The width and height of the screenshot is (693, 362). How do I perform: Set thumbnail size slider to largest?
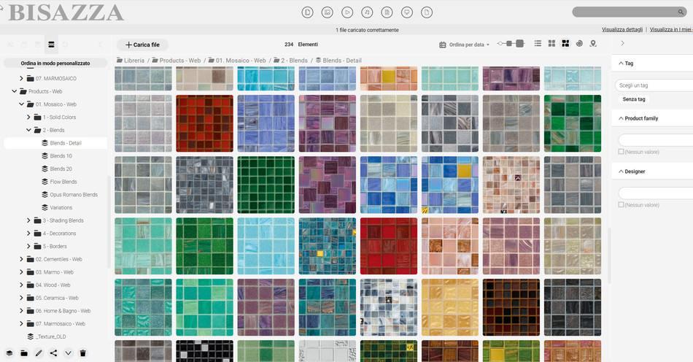(519, 43)
